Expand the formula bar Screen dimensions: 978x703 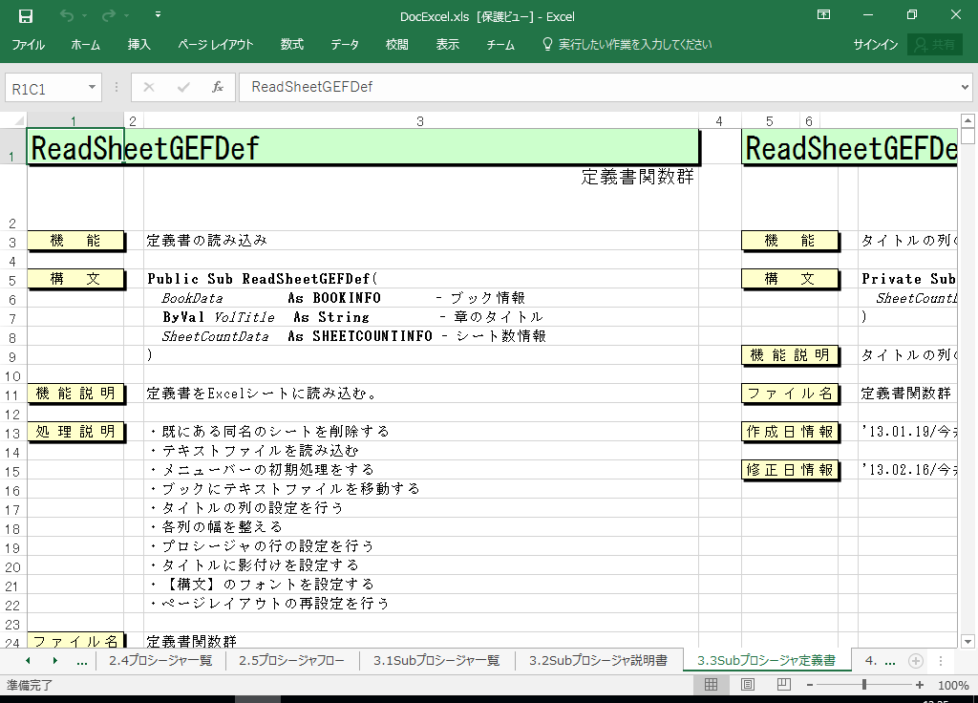[964, 87]
